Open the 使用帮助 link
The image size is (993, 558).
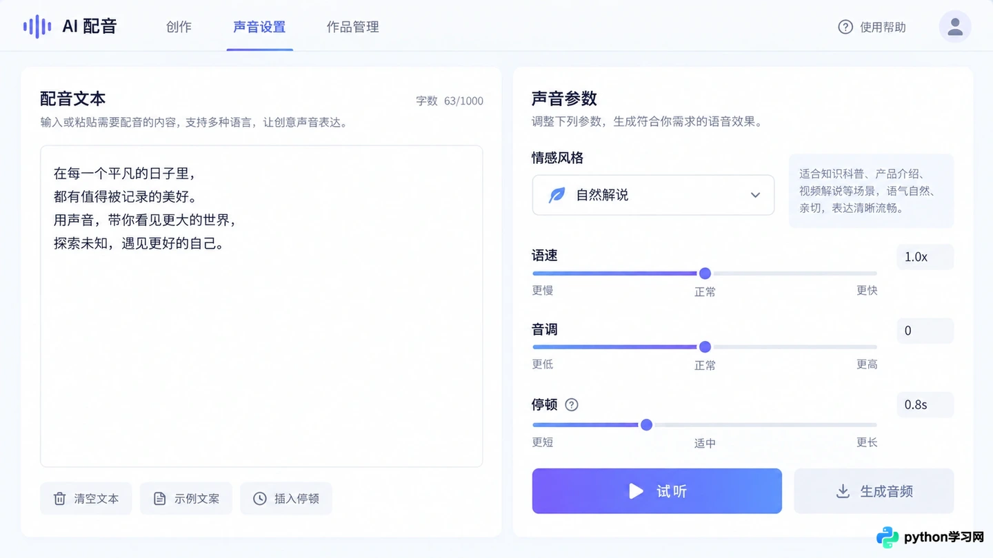[x=872, y=27]
